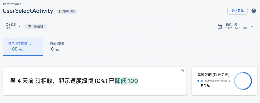Click the highlighted 降低 100 text
Image resolution: width=260 pixels, height=103 pixels.
tap(126, 81)
